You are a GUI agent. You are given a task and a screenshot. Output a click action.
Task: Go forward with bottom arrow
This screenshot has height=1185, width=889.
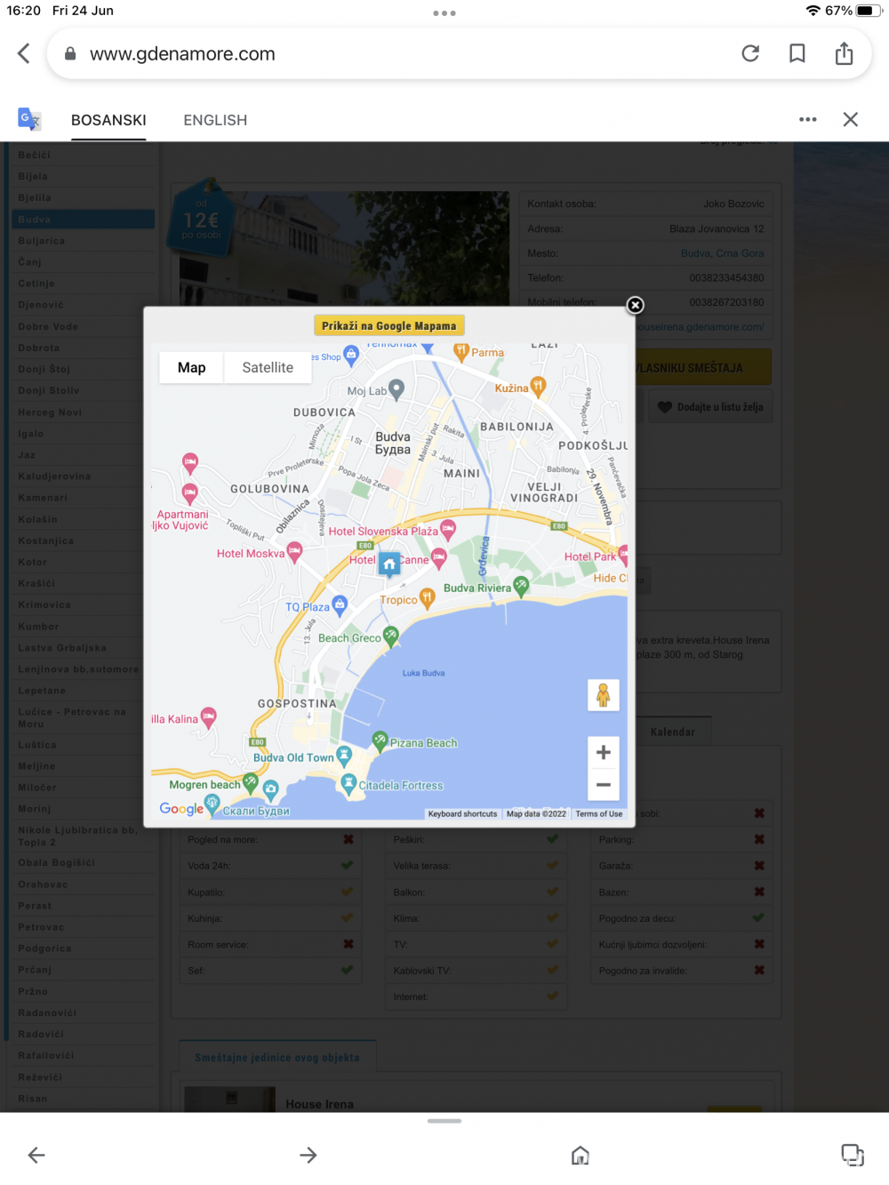(308, 1155)
